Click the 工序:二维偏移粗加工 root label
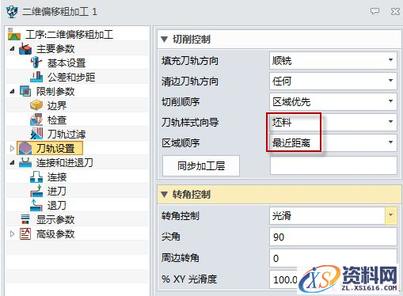Image resolution: width=403 pixels, height=296 pixels. point(69,35)
